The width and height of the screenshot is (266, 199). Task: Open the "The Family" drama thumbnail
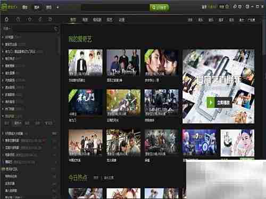click(x=123, y=63)
